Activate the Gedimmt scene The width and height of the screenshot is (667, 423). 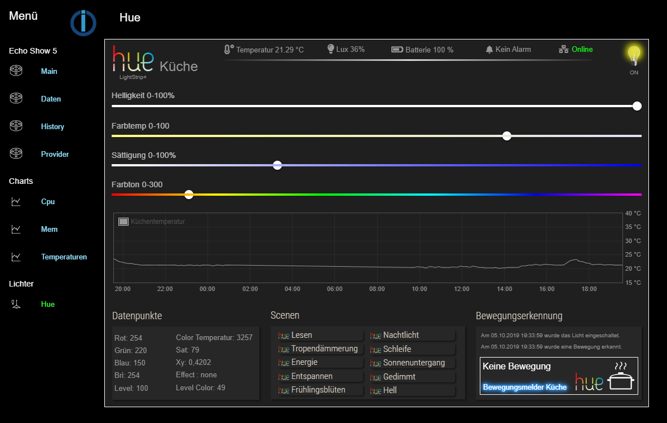coord(412,377)
